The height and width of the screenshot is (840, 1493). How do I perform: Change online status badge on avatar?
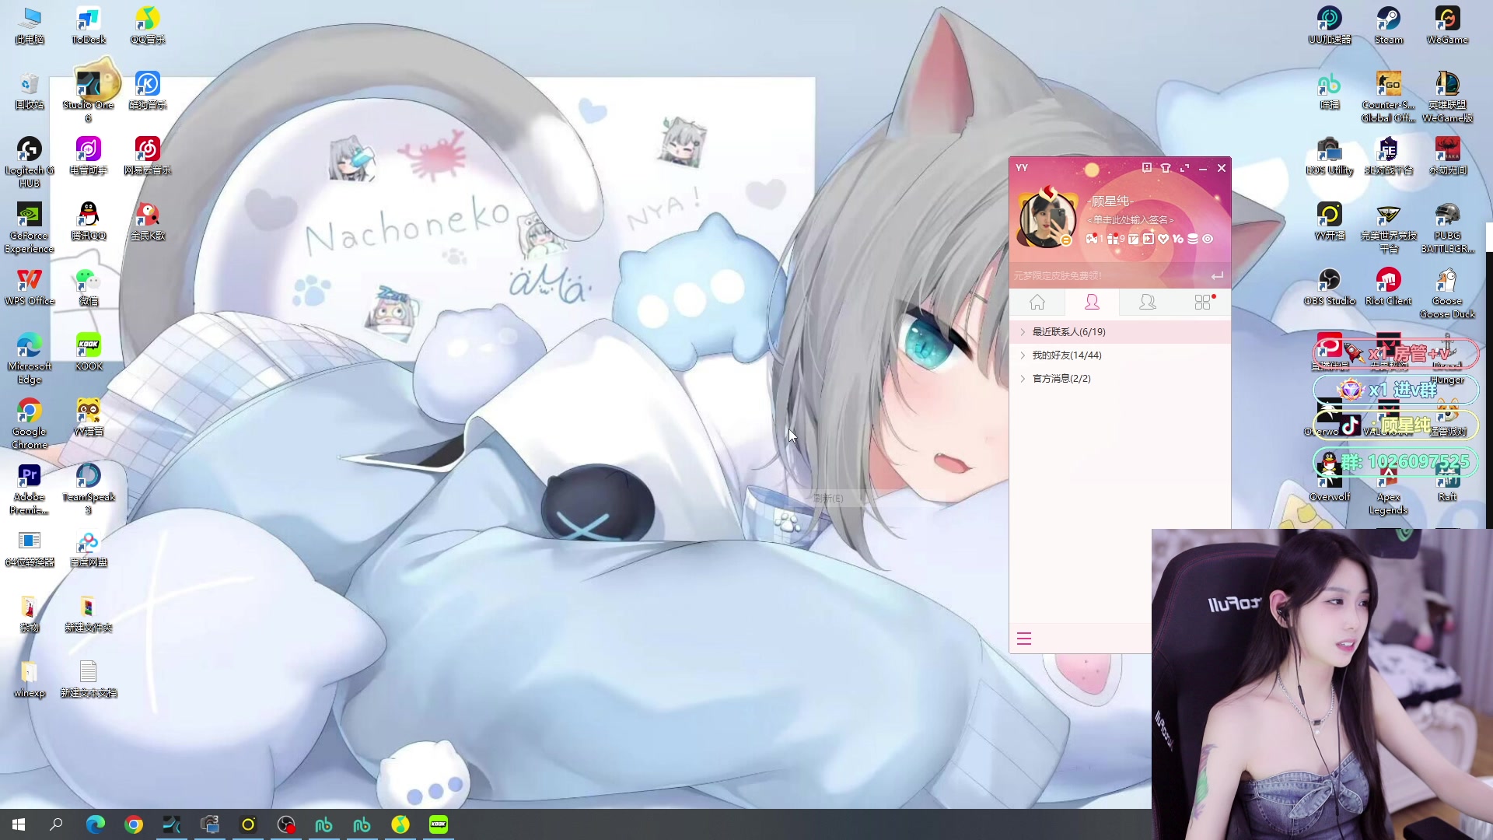point(1066,241)
